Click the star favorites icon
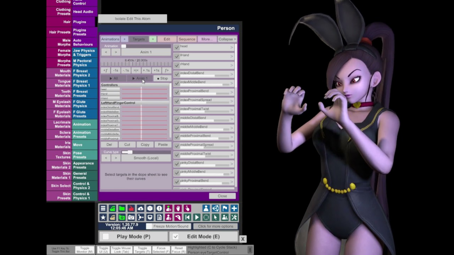454x255 pixels. (x=103, y=217)
